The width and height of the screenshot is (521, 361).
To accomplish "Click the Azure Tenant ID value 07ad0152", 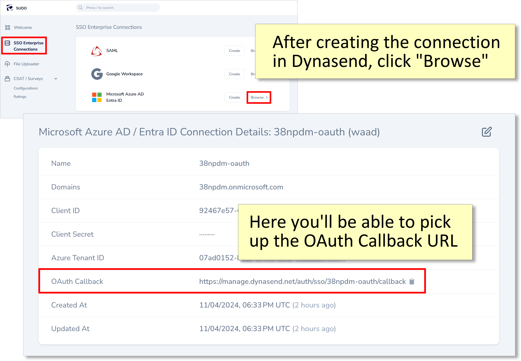I will tap(219, 258).
